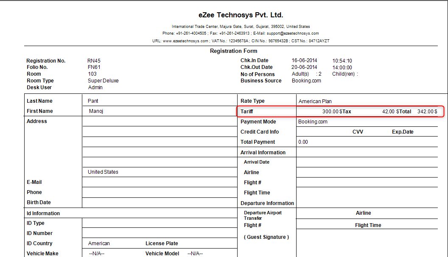
Task: Click tax amount 42.00
Action: pos(388,112)
